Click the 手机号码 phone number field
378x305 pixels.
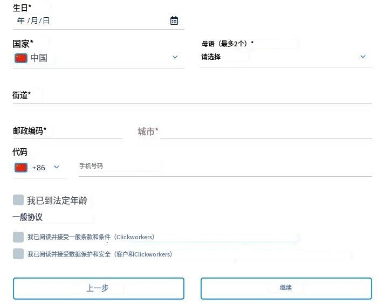pyautogui.click(x=225, y=167)
